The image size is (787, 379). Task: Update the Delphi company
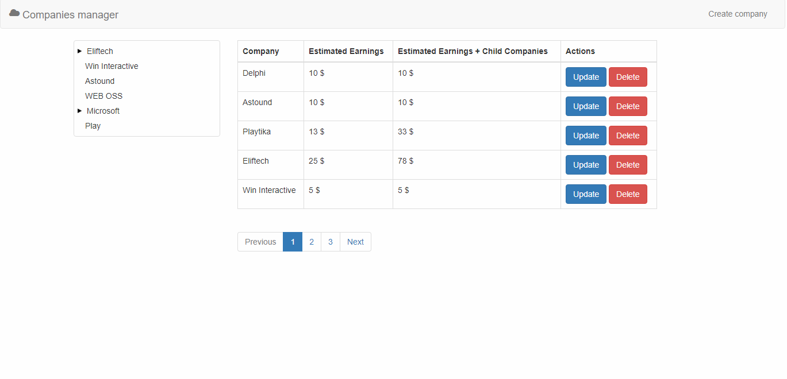tap(586, 77)
